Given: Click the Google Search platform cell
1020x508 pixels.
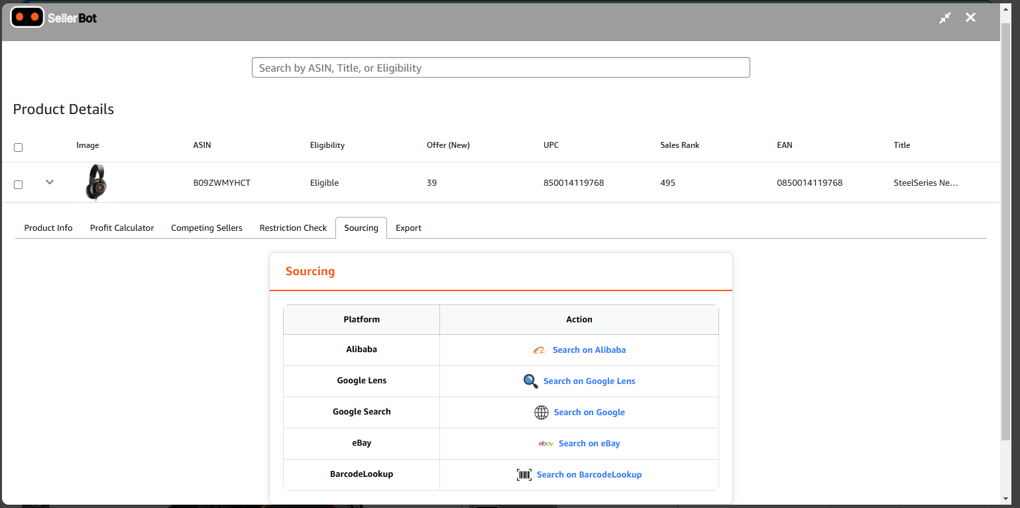Looking at the screenshot, I should click(361, 412).
